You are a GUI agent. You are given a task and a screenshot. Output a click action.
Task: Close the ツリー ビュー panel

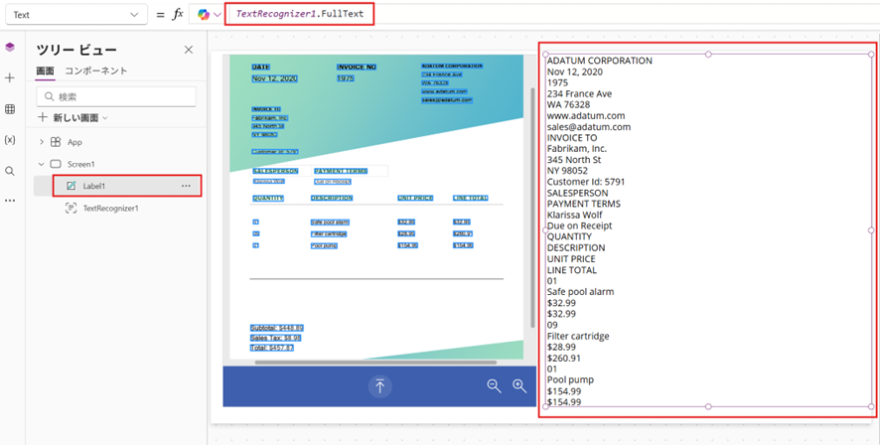189,50
